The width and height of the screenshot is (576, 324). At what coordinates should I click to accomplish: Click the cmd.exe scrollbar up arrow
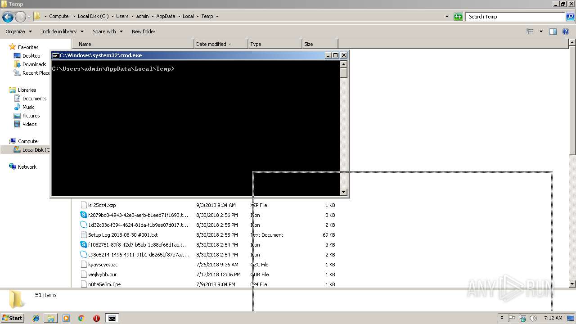coord(344,64)
